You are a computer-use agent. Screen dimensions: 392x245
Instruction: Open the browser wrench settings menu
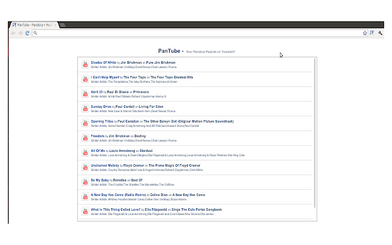point(380,33)
